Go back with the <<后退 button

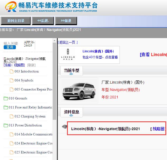43,21
